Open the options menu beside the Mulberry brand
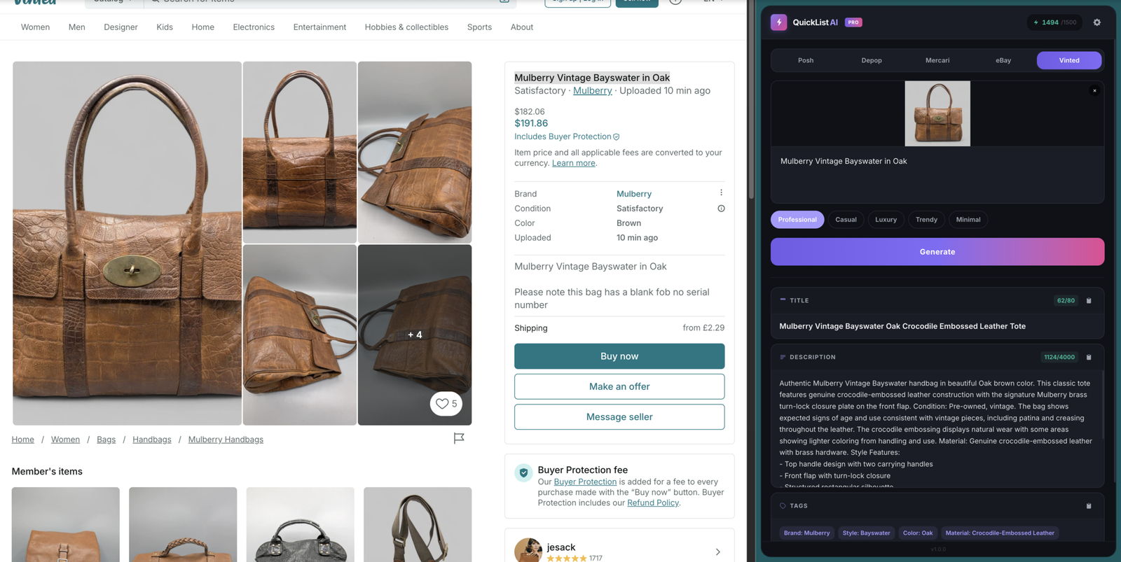The height and width of the screenshot is (562, 1121). point(720,192)
